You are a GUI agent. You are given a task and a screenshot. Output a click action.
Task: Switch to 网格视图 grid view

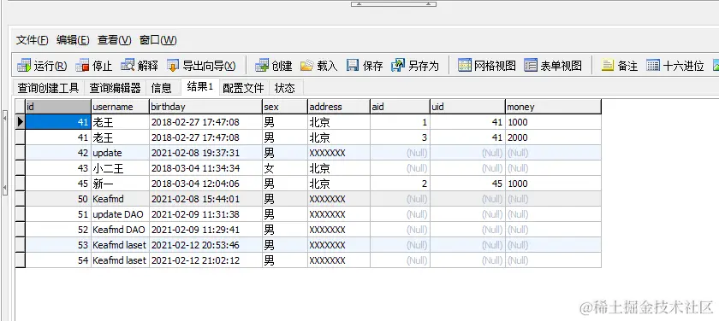click(486, 66)
